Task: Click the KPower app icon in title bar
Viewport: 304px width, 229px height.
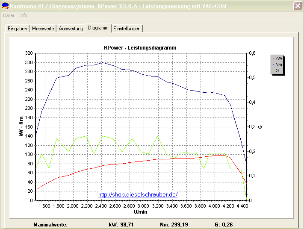Action: point(5,6)
